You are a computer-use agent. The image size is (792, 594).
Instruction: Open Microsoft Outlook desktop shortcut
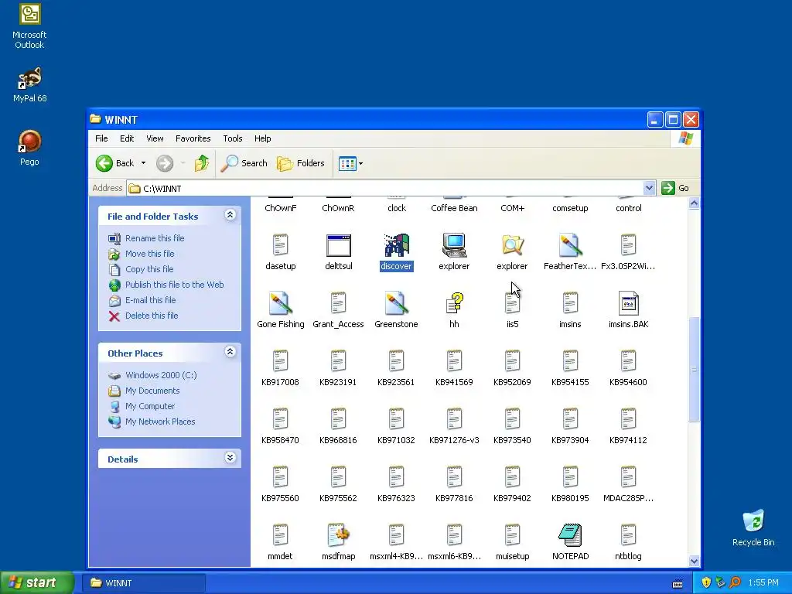tap(29, 26)
